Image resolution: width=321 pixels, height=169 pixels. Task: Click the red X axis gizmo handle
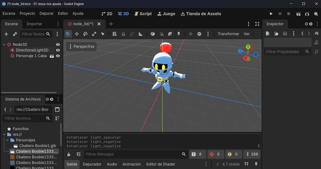click(x=246, y=58)
